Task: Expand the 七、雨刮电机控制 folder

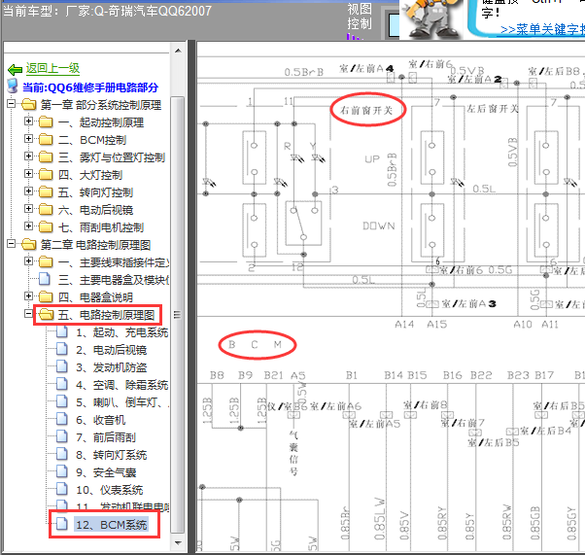Action: click(29, 225)
